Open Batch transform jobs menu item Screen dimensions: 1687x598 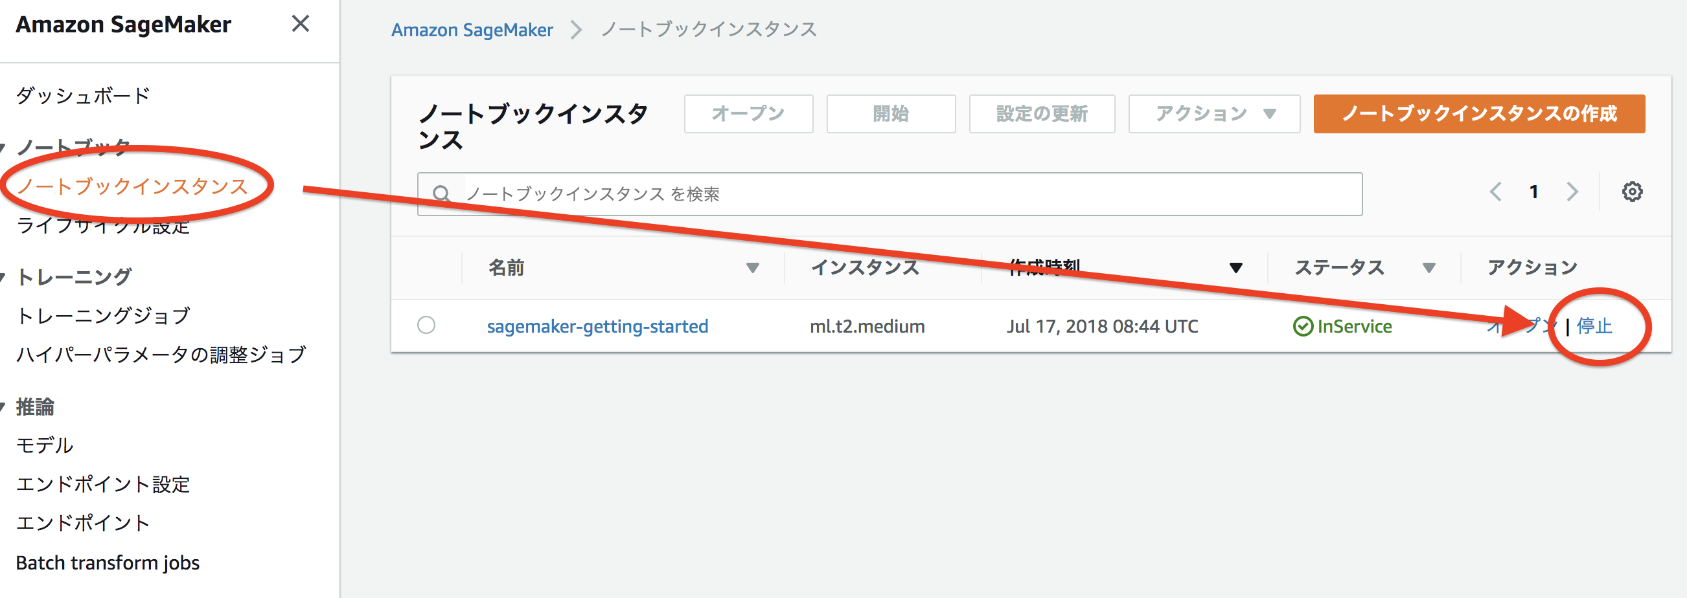coord(108,562)
